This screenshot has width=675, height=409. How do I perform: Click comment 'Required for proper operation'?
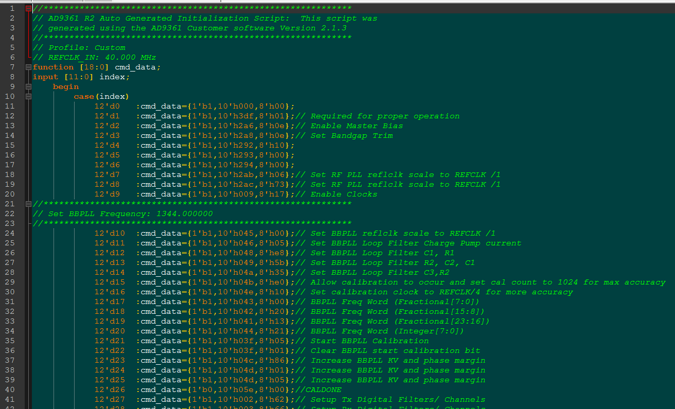pyautogui.click(x=385, y=116)
